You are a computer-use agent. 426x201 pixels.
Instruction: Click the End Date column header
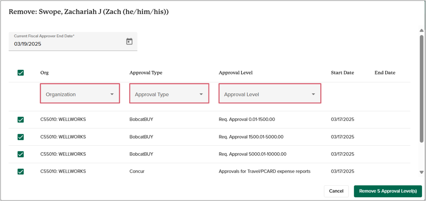[x=385, y=73]
